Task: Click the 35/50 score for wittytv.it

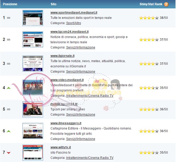Action: (164, 153)
